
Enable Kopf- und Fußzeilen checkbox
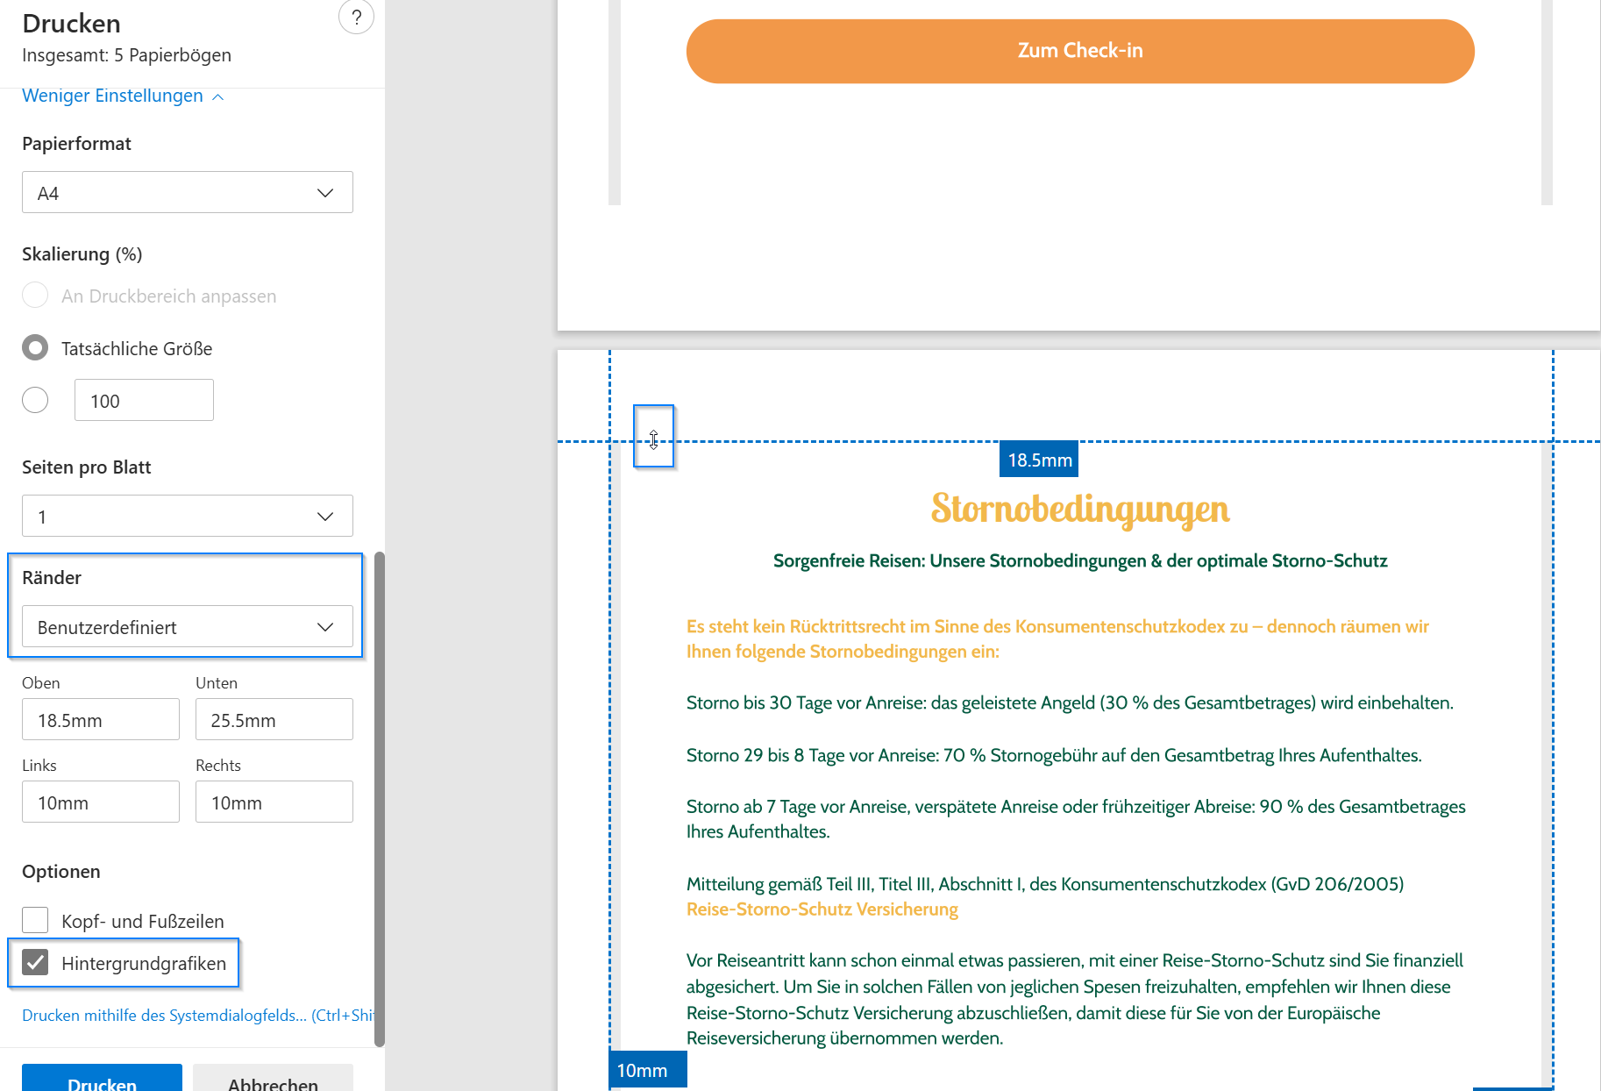coord(35,920)
